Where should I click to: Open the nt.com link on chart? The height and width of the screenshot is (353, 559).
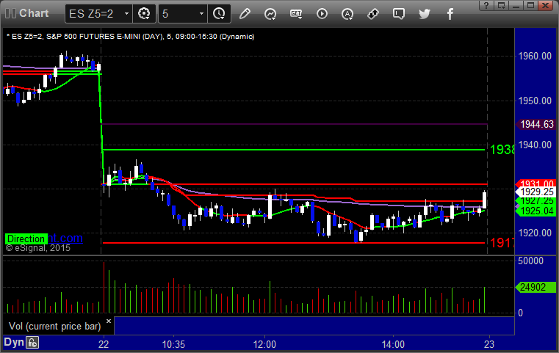point(65,238)
